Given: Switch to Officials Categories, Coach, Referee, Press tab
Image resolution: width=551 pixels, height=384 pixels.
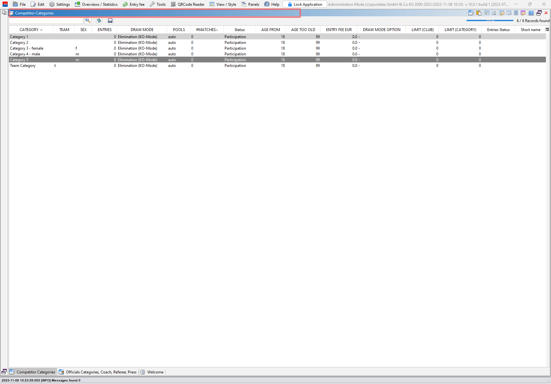Looking at the screenshot, I should (98, 372).
